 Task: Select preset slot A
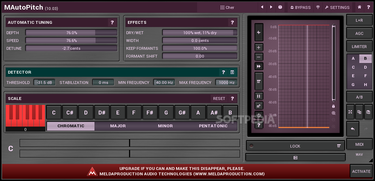coord(353,59)
